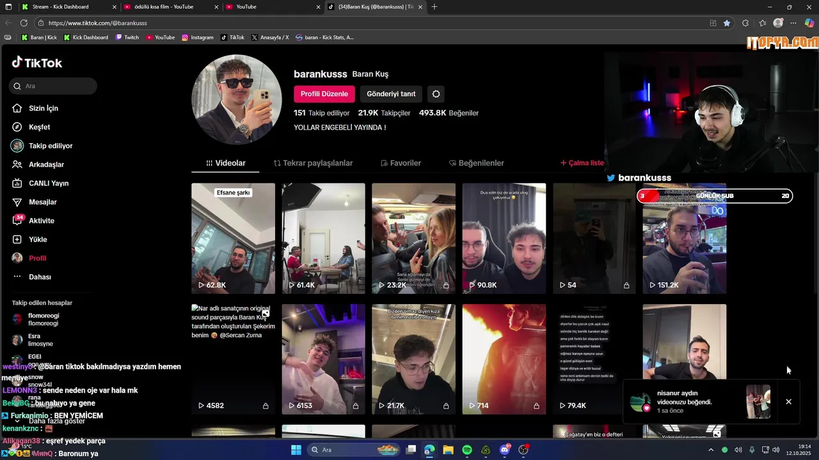Viewport: 819px width, 460px height.
Task: Open the video with 61.4K views
Action: point(324,238)
